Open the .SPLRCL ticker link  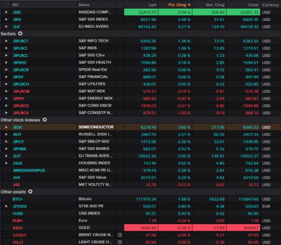pos(20,56)
